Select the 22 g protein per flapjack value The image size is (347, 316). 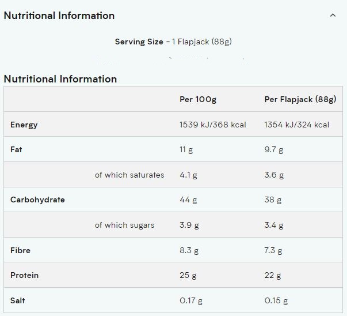tap(273, 275)
